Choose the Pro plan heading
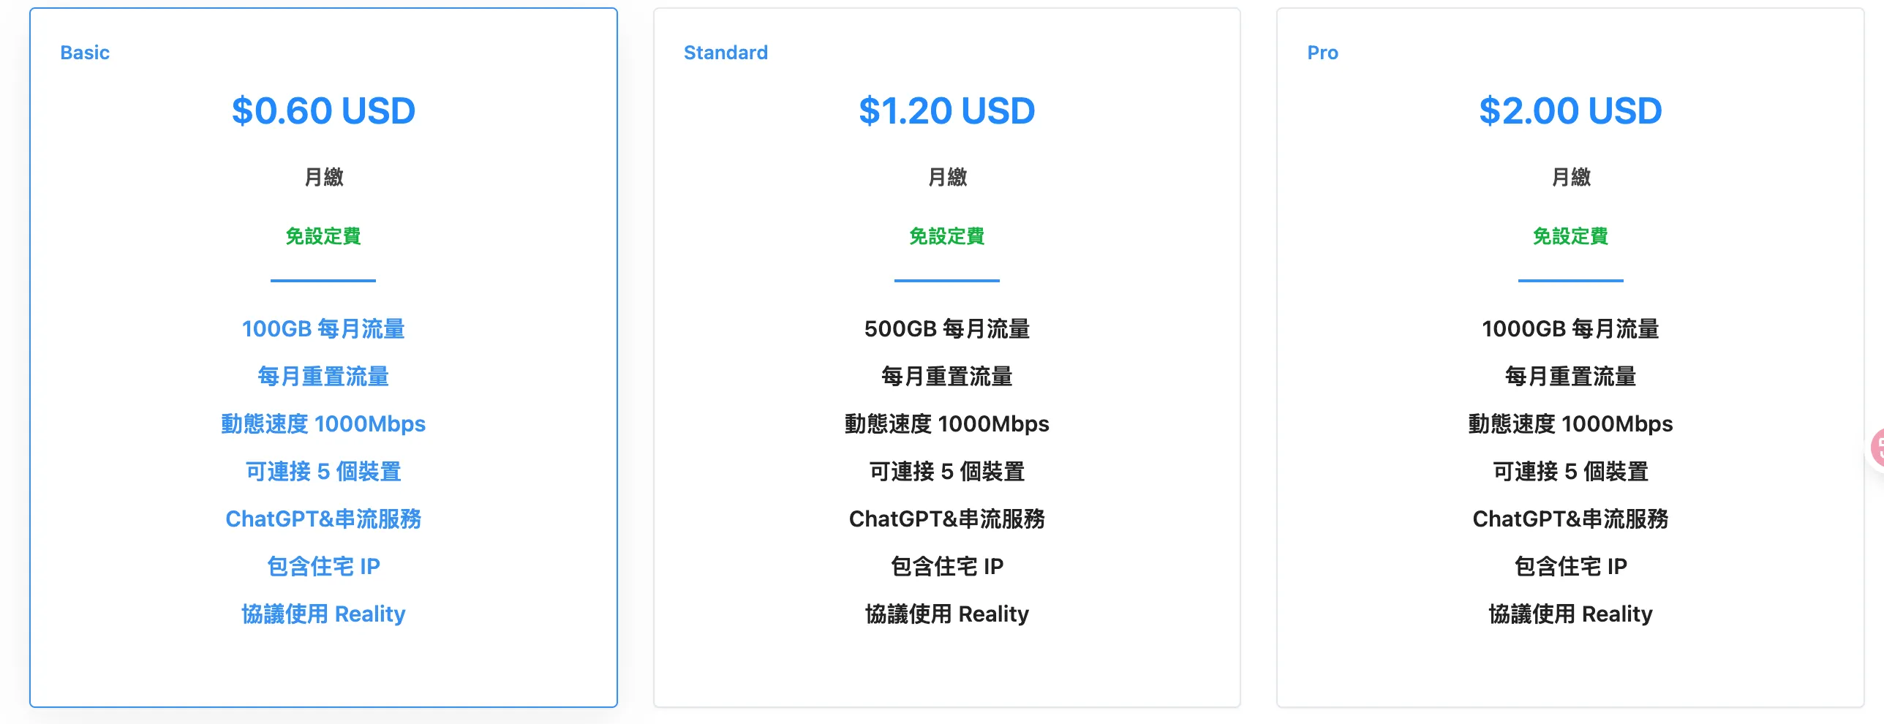1884x724 pixels. pos(1322,53)
